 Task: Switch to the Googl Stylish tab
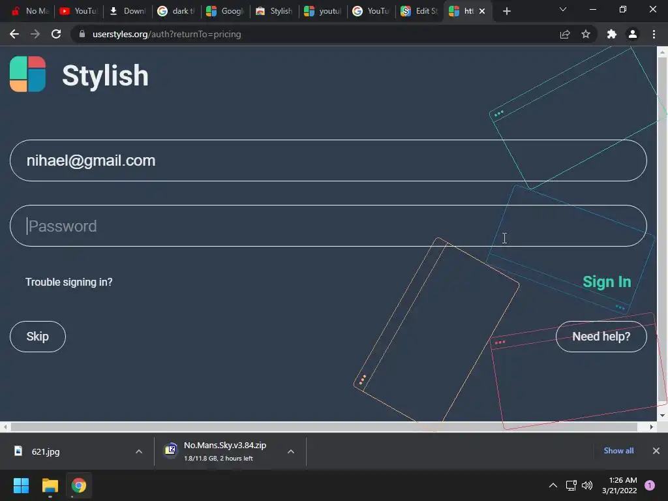click(225, 11)
